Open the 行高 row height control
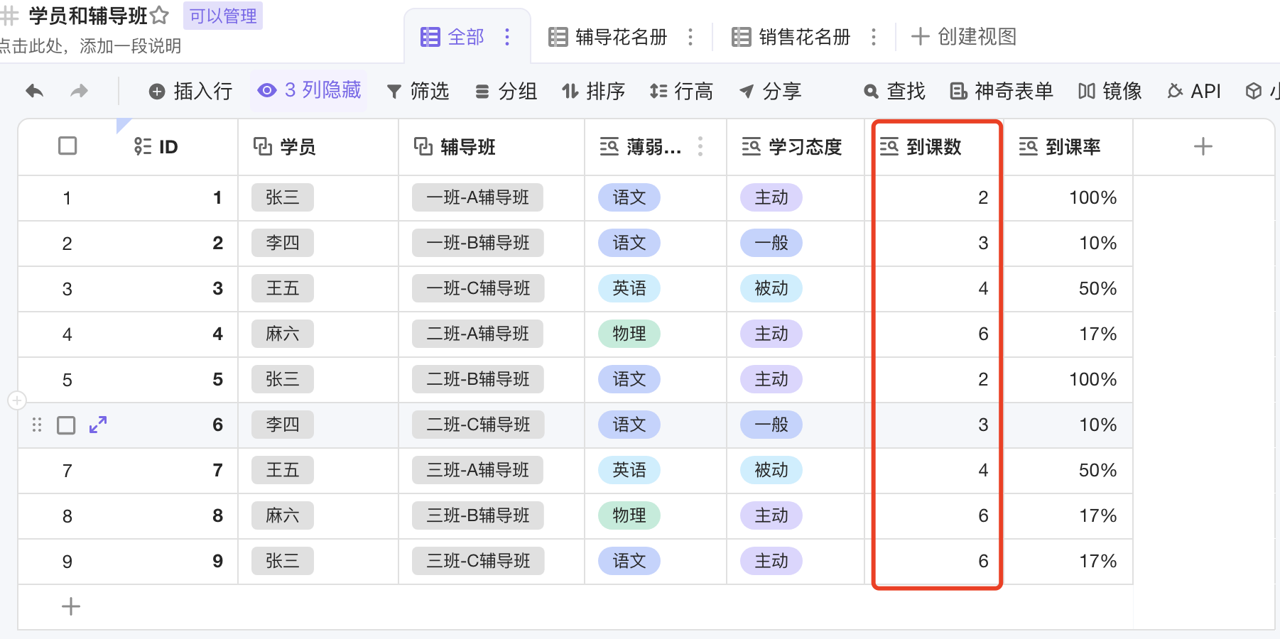Viewport: 1280px width, 639px height. [681, 91]
